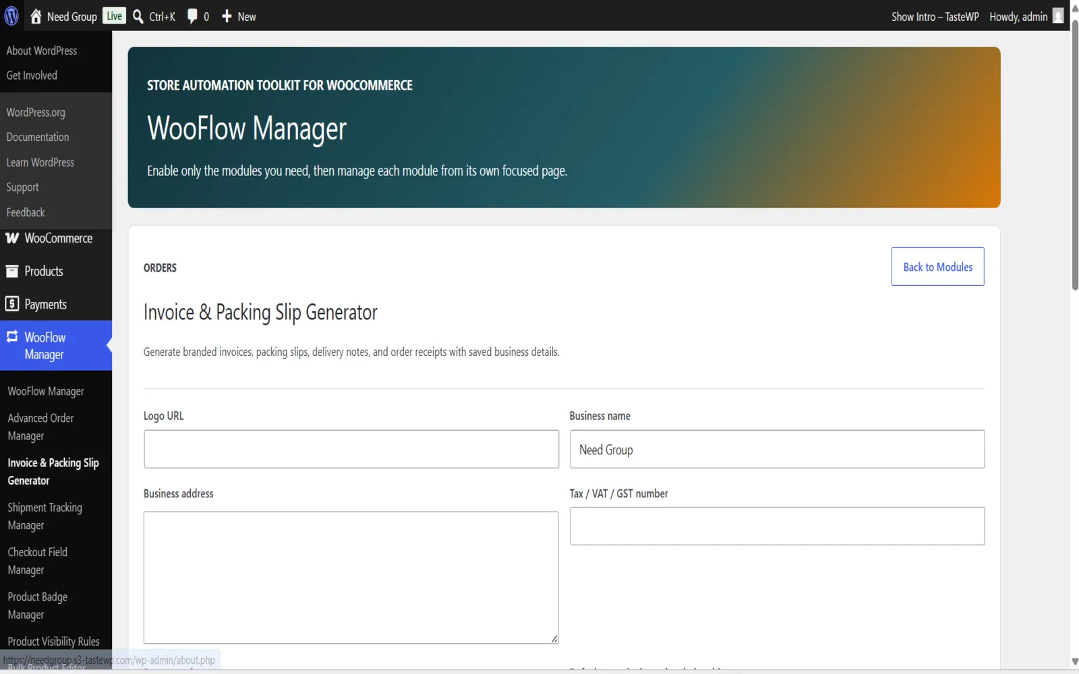Select Invoice & Packing Slip Generator submenu

pos(53,471)
